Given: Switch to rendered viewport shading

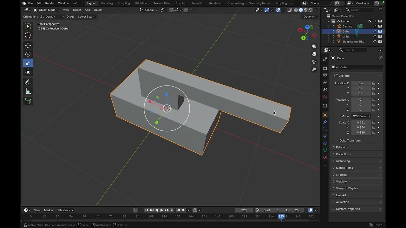Looking at the screenshot, I should (x=311, y=10).
